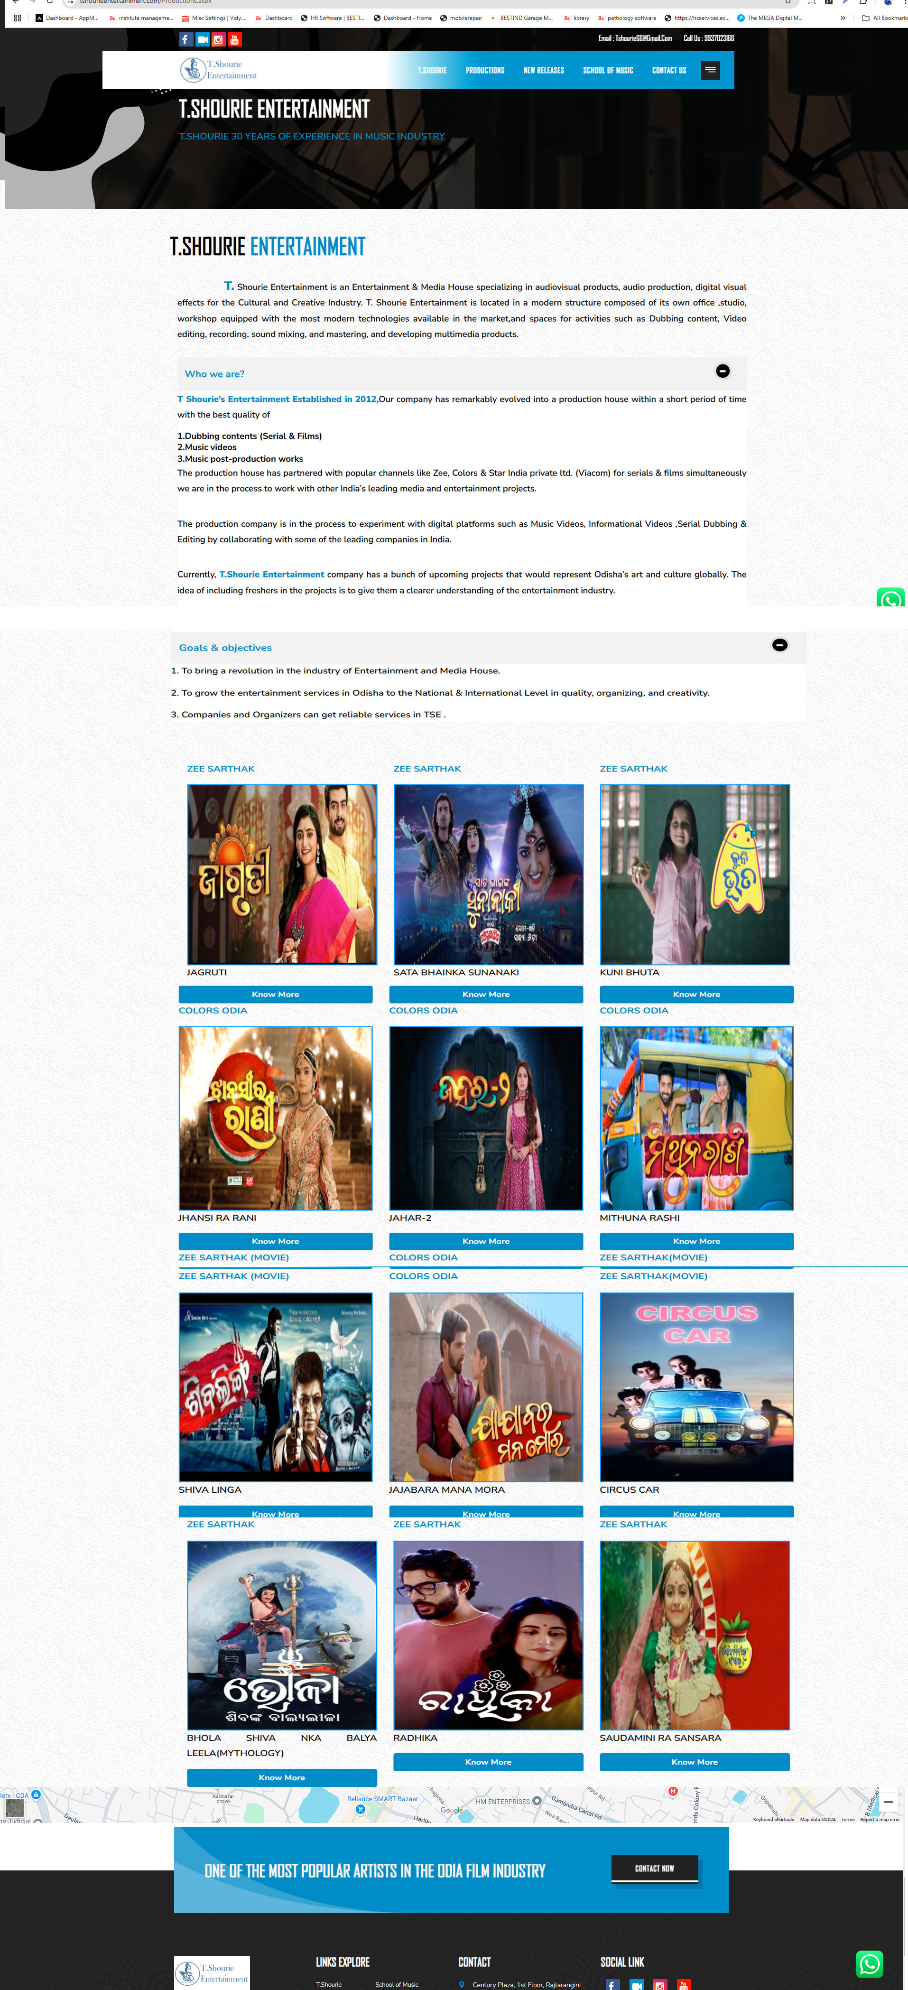Screen dimensions: 908x1990
Task: Open 'The MEGA Digital M...' bookmark
Action: point(770,18)
